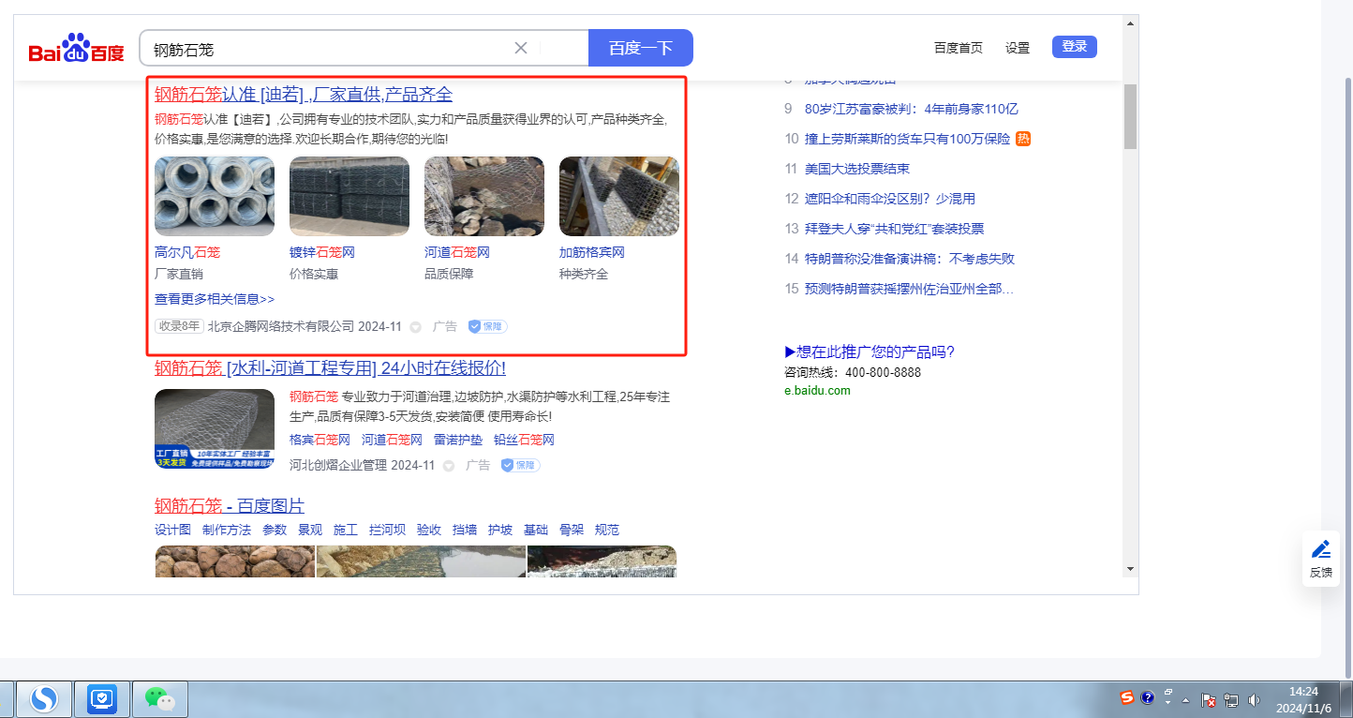This screenshot has width=1353, height=718.
Task: Select the 制作方法 image category
Action: click(x=227, y=530)
